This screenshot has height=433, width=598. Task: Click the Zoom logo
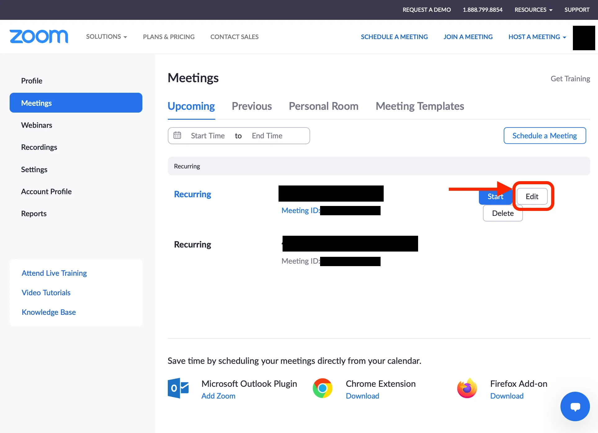pyautogui.click(x=39, y=37)
